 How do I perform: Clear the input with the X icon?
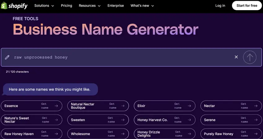(236, 57)
